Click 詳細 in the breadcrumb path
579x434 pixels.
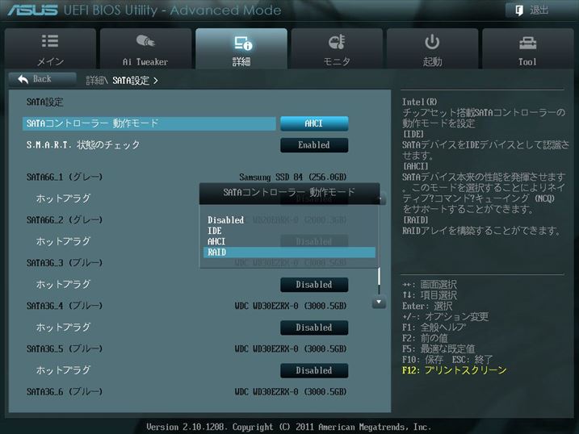pyautogui.click(x=95, y=81)
